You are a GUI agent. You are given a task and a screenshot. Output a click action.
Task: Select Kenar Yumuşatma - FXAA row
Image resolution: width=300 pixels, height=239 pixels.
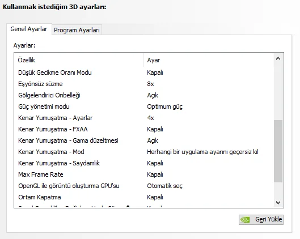click(x=144, y=129)
